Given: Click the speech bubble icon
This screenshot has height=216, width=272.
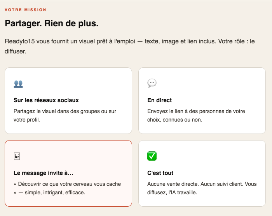Looking at the screenshot, I should [152, 83].
